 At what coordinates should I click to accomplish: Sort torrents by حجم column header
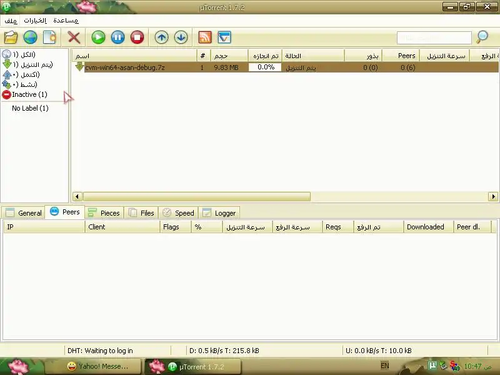229,56
